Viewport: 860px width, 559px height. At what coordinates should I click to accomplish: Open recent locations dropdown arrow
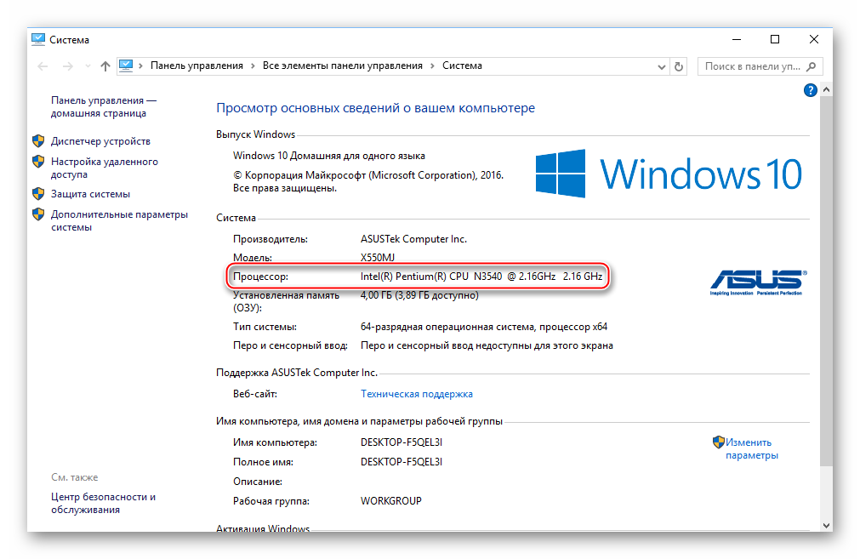[x=88, y=66]
